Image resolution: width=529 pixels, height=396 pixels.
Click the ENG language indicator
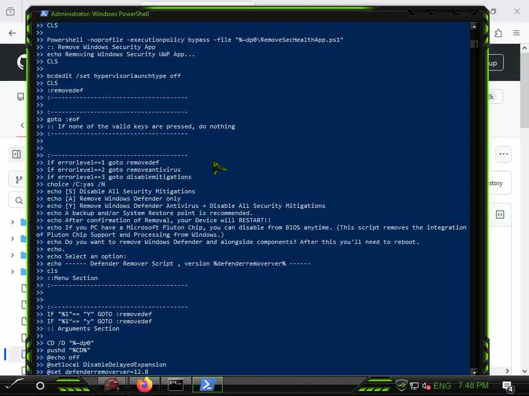[x=442, y=386]
